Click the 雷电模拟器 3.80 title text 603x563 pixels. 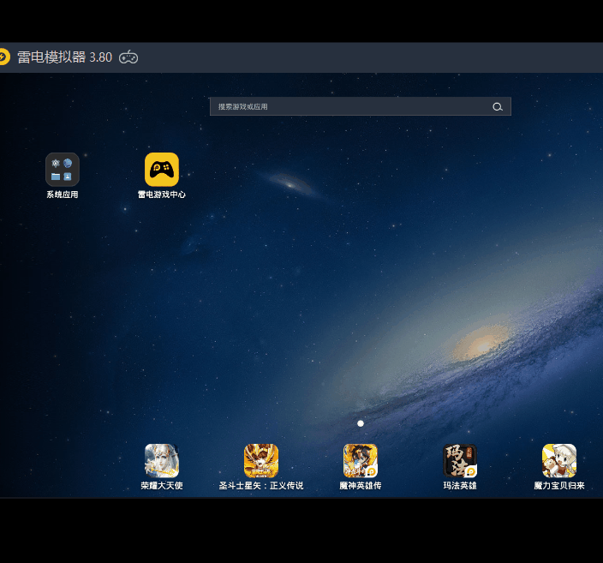pyautogui.click(x=64, y=57)
